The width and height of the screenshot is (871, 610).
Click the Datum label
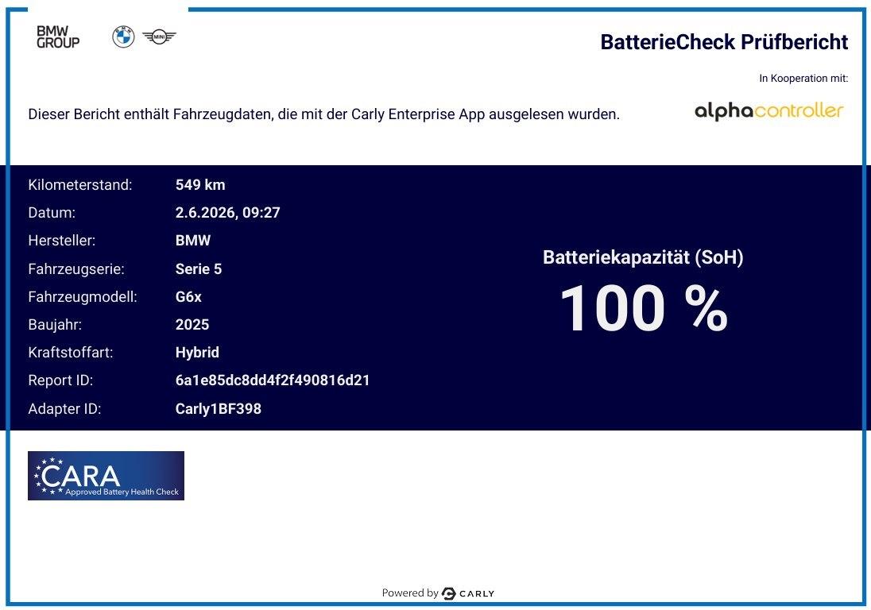(x=52, y=213)
